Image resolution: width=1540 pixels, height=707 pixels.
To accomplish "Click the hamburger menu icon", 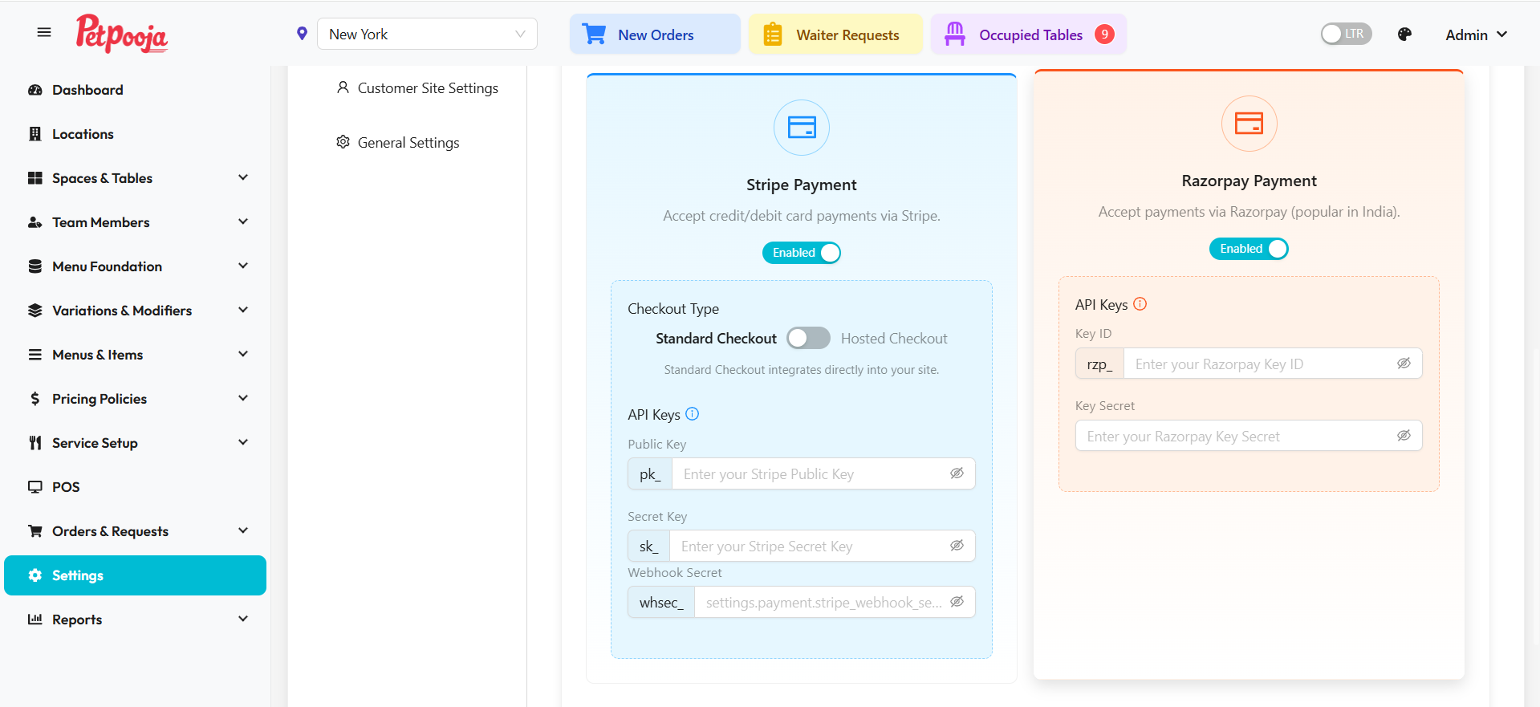I will (x=44, y=33).
